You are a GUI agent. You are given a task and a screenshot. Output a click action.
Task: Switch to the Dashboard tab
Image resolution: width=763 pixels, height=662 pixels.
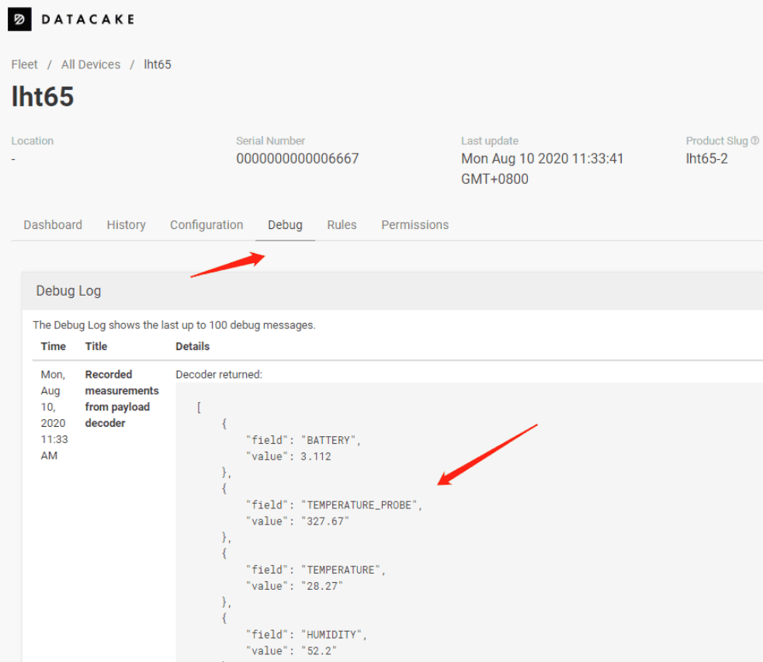[53, 225]
